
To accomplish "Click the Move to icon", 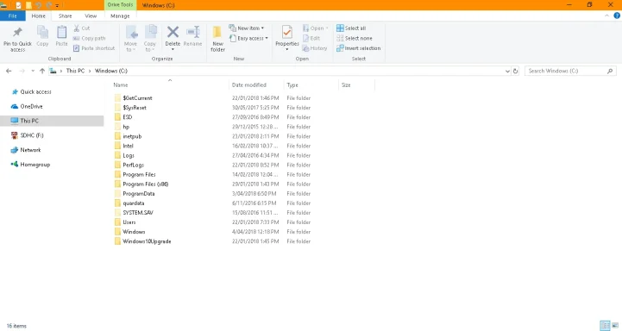I will [x=131, y=32].
